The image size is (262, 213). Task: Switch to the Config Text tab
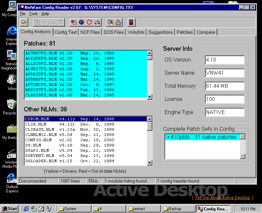coord(66,32)
